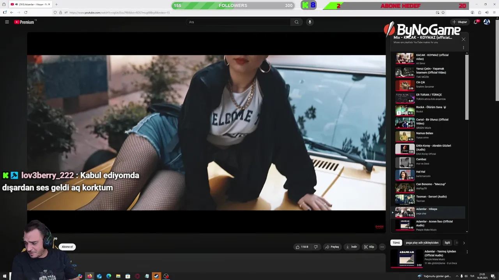This screenshot has height=280, width=499.
Task: Play 'Erkin Koray - Akrebin Gözleri' audio
Action: click(428, 149)
